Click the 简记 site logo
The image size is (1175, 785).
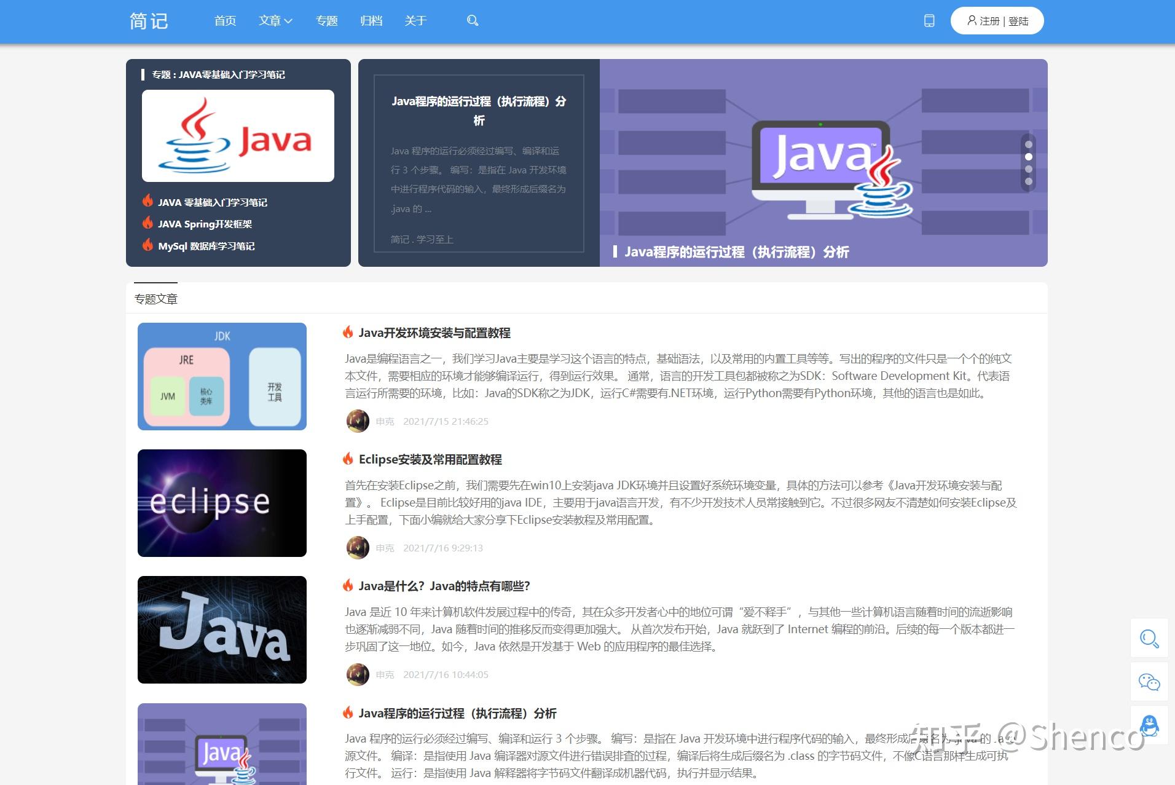click(x=149, y=21)
